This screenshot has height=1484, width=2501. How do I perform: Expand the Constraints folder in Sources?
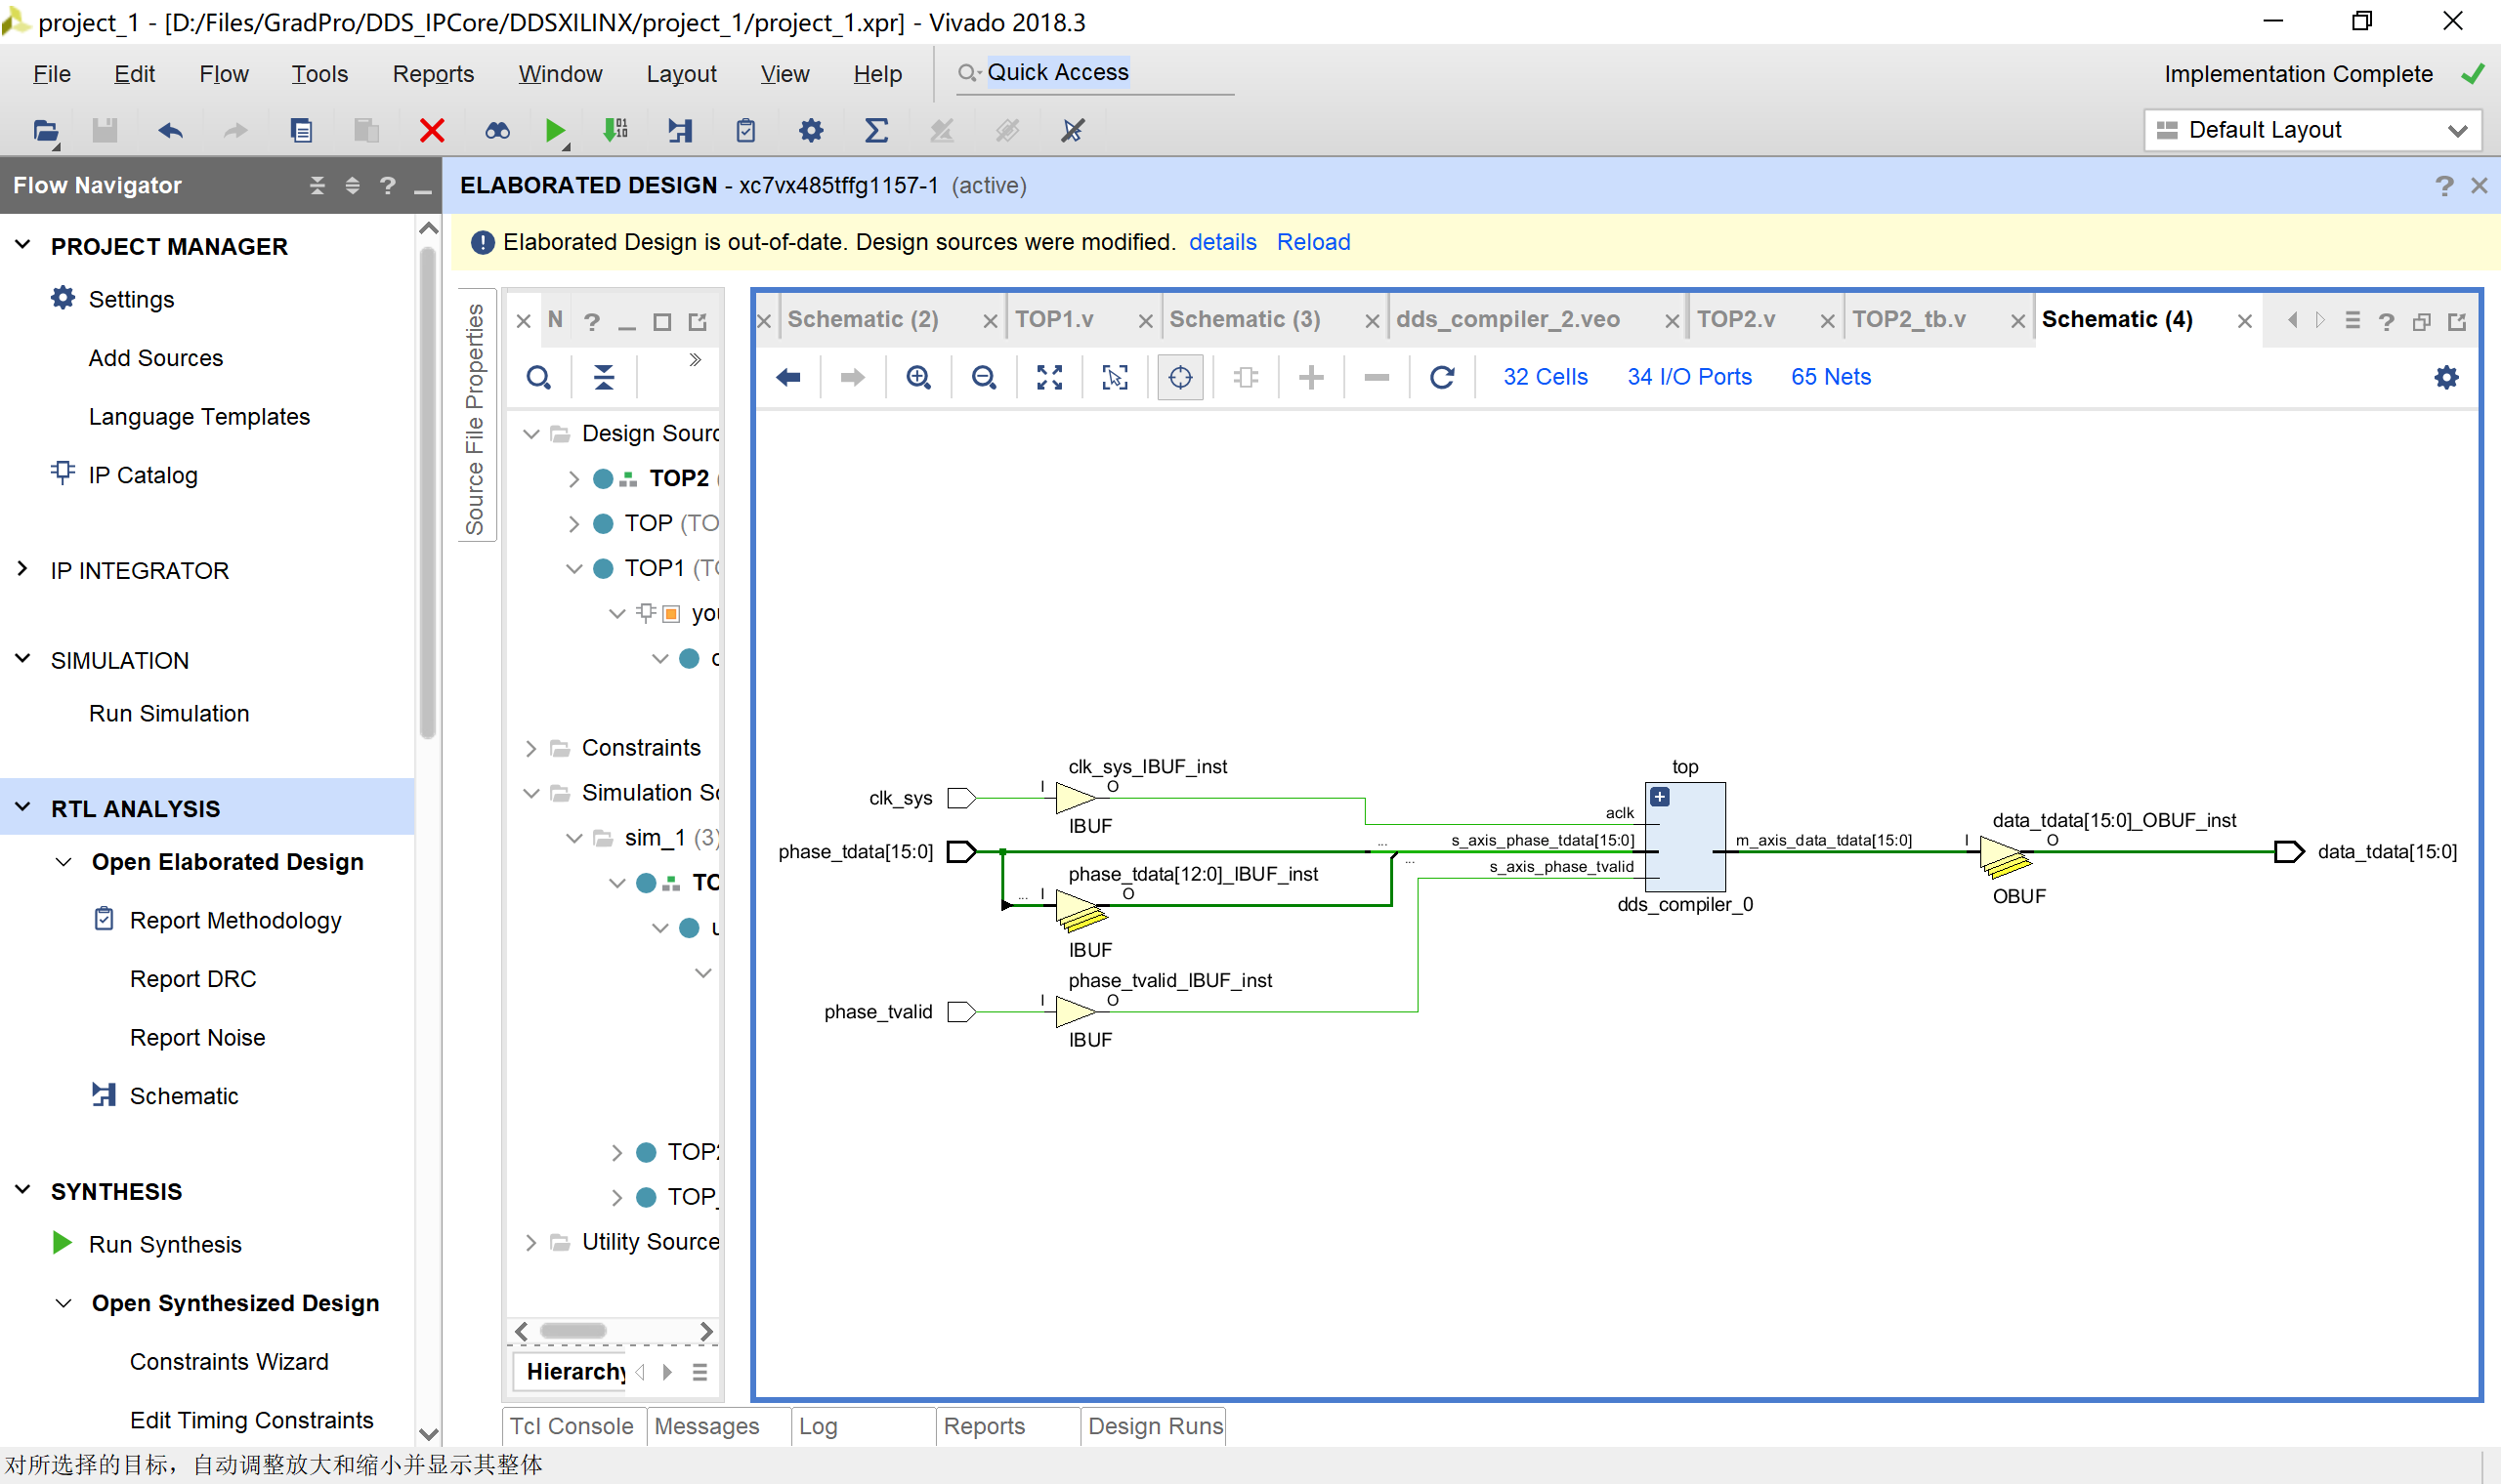tap(531, 748)
